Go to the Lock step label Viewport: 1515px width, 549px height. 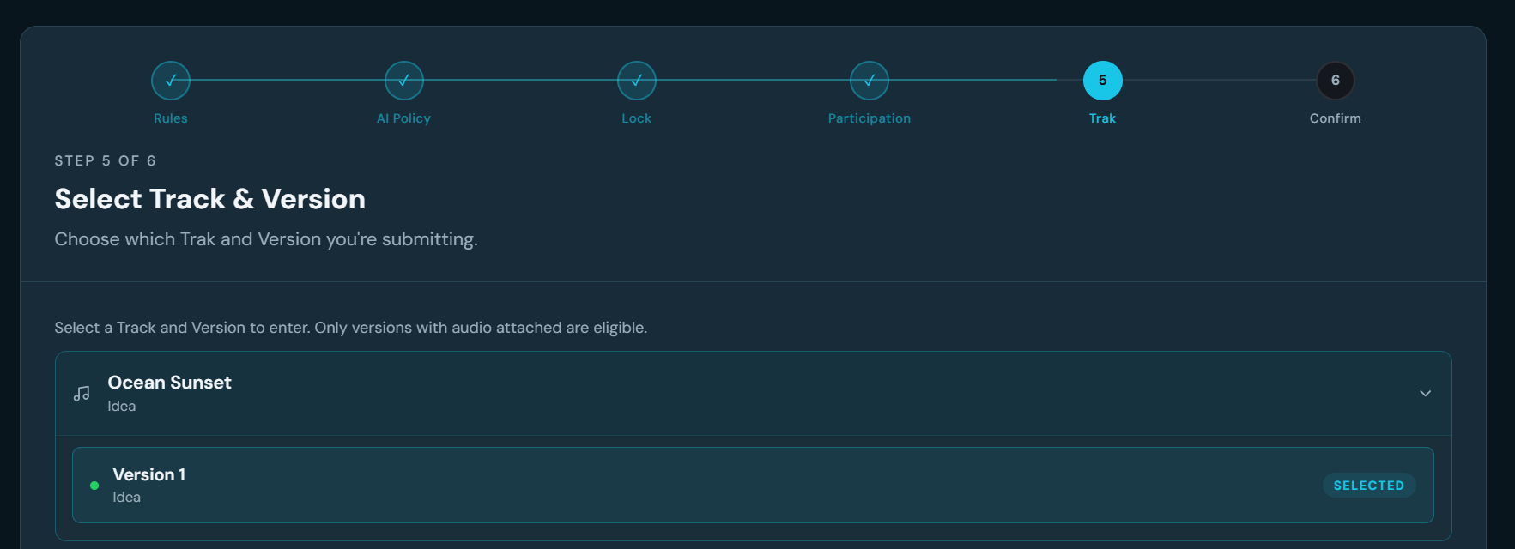pyautogui.click(x=637, y=118)
